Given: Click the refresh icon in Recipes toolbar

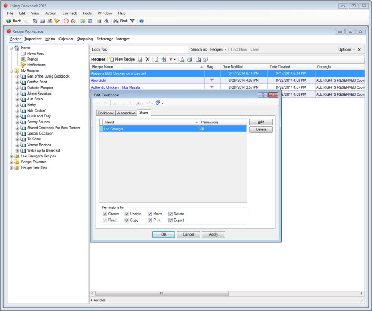Looking at the screenshot, I should coord(157,60).
